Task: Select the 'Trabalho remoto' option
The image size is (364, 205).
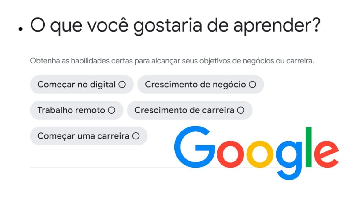Action: click(76, 110)
